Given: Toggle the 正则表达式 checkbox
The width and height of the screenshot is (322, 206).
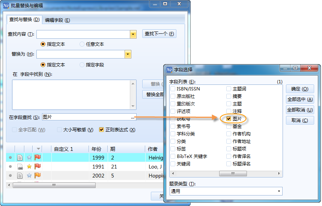Looking at the screenshot, I should (x=101, y=130).
